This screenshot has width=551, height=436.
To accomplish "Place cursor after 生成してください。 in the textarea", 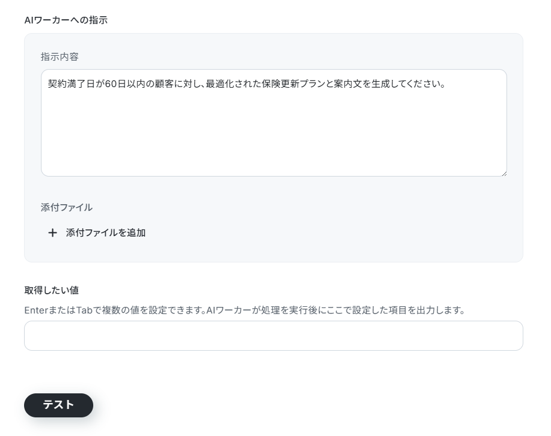I will 446,84.
